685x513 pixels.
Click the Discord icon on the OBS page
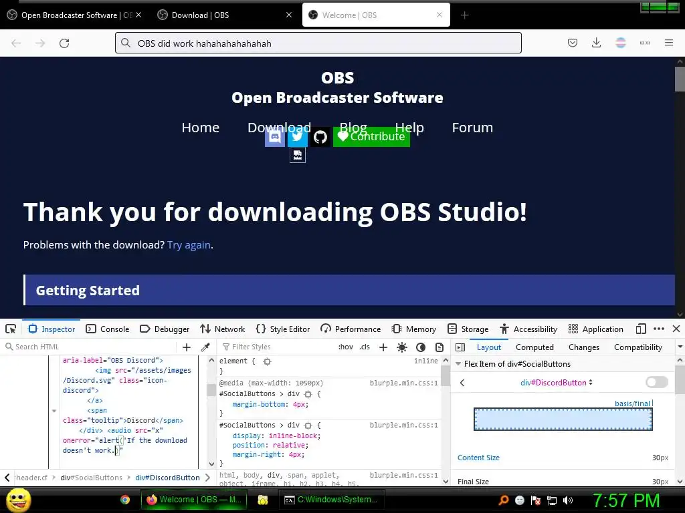coord(275,137)
